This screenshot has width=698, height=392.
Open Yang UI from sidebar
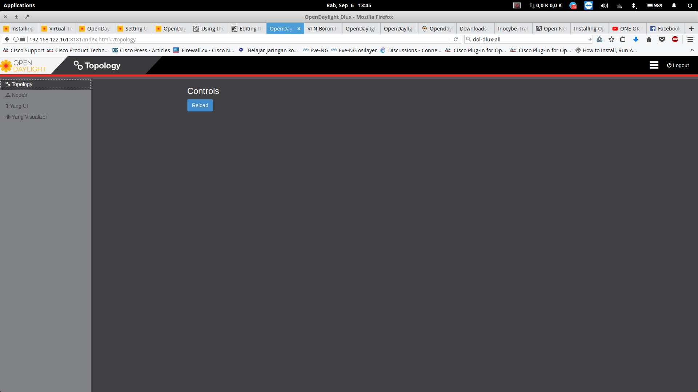point(19,106)
